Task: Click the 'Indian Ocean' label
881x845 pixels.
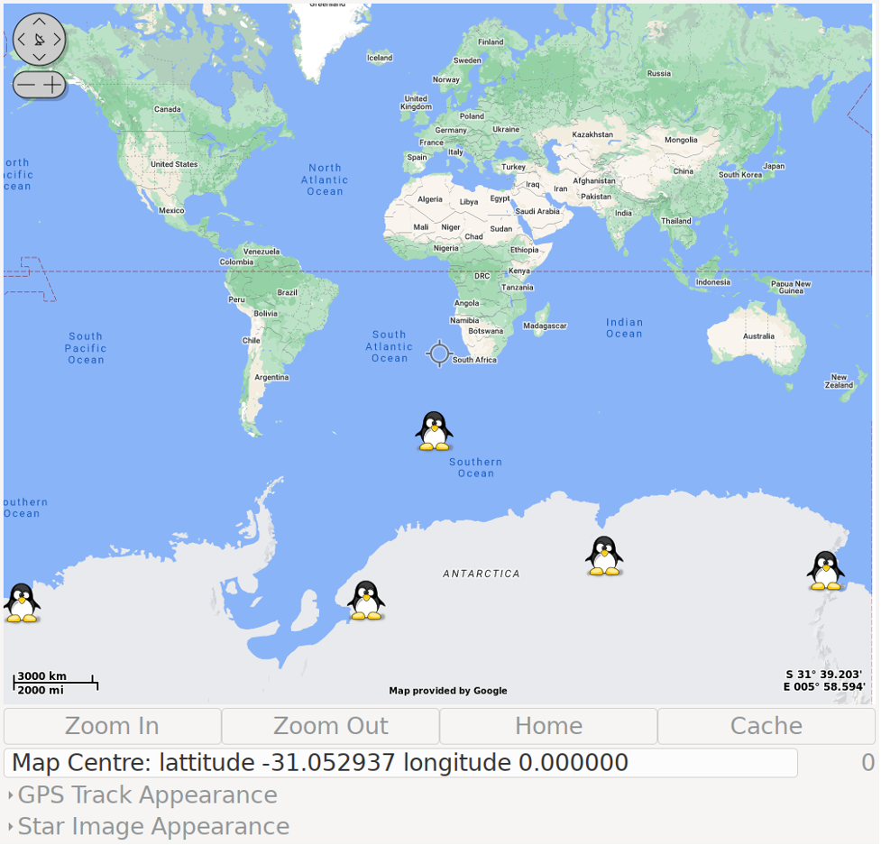Action: pos(624,328)
